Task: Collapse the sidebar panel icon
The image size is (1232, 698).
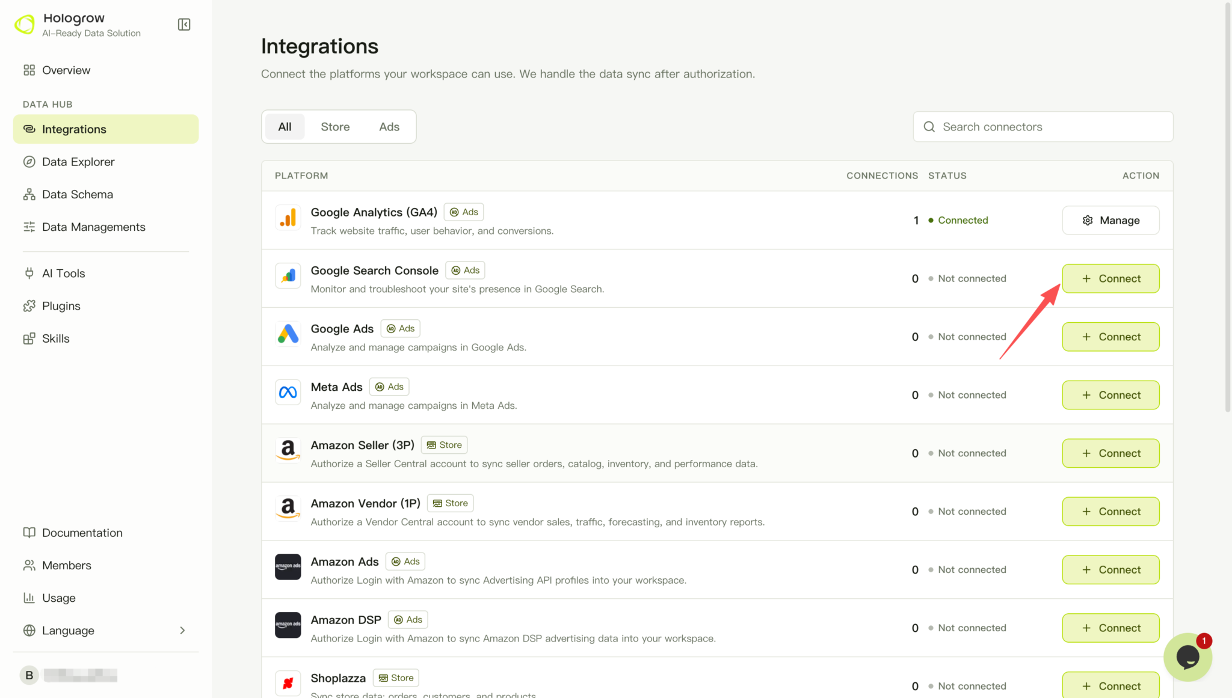Action: [x=184, y=25]
